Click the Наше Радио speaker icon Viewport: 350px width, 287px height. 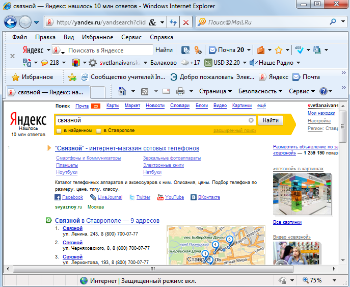[253, 63]
